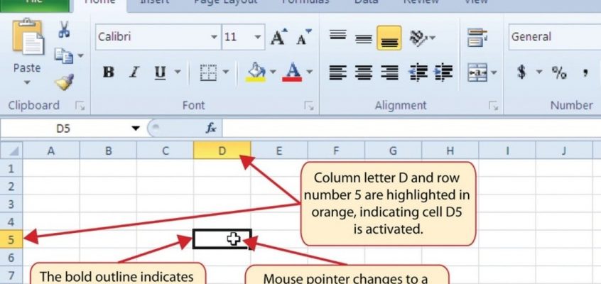Click the text orientation icon
601x284 pixels.
tap(418, 38)
